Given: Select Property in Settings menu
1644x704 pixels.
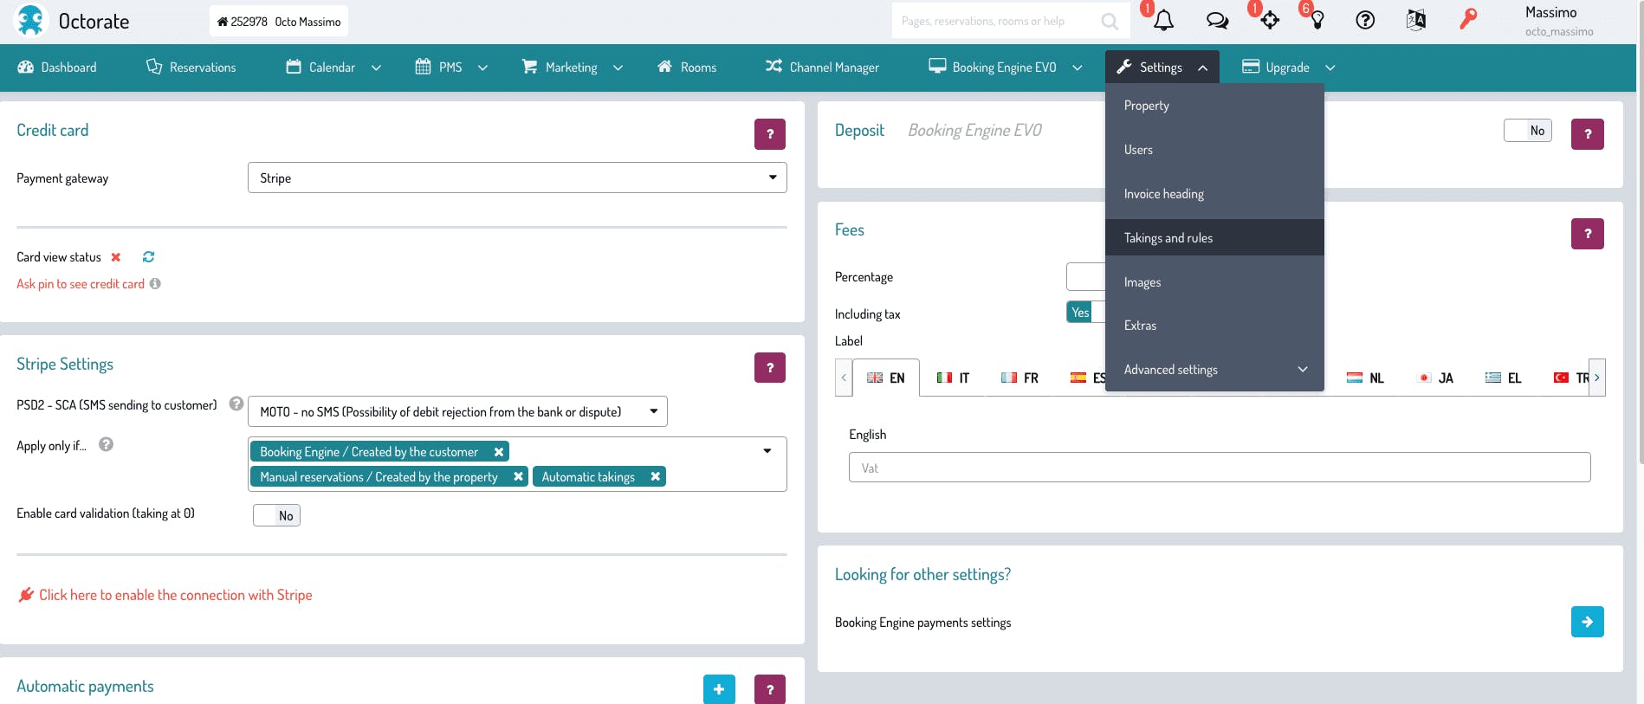Looking at the screenshot, I should [x=1214, y=106].
